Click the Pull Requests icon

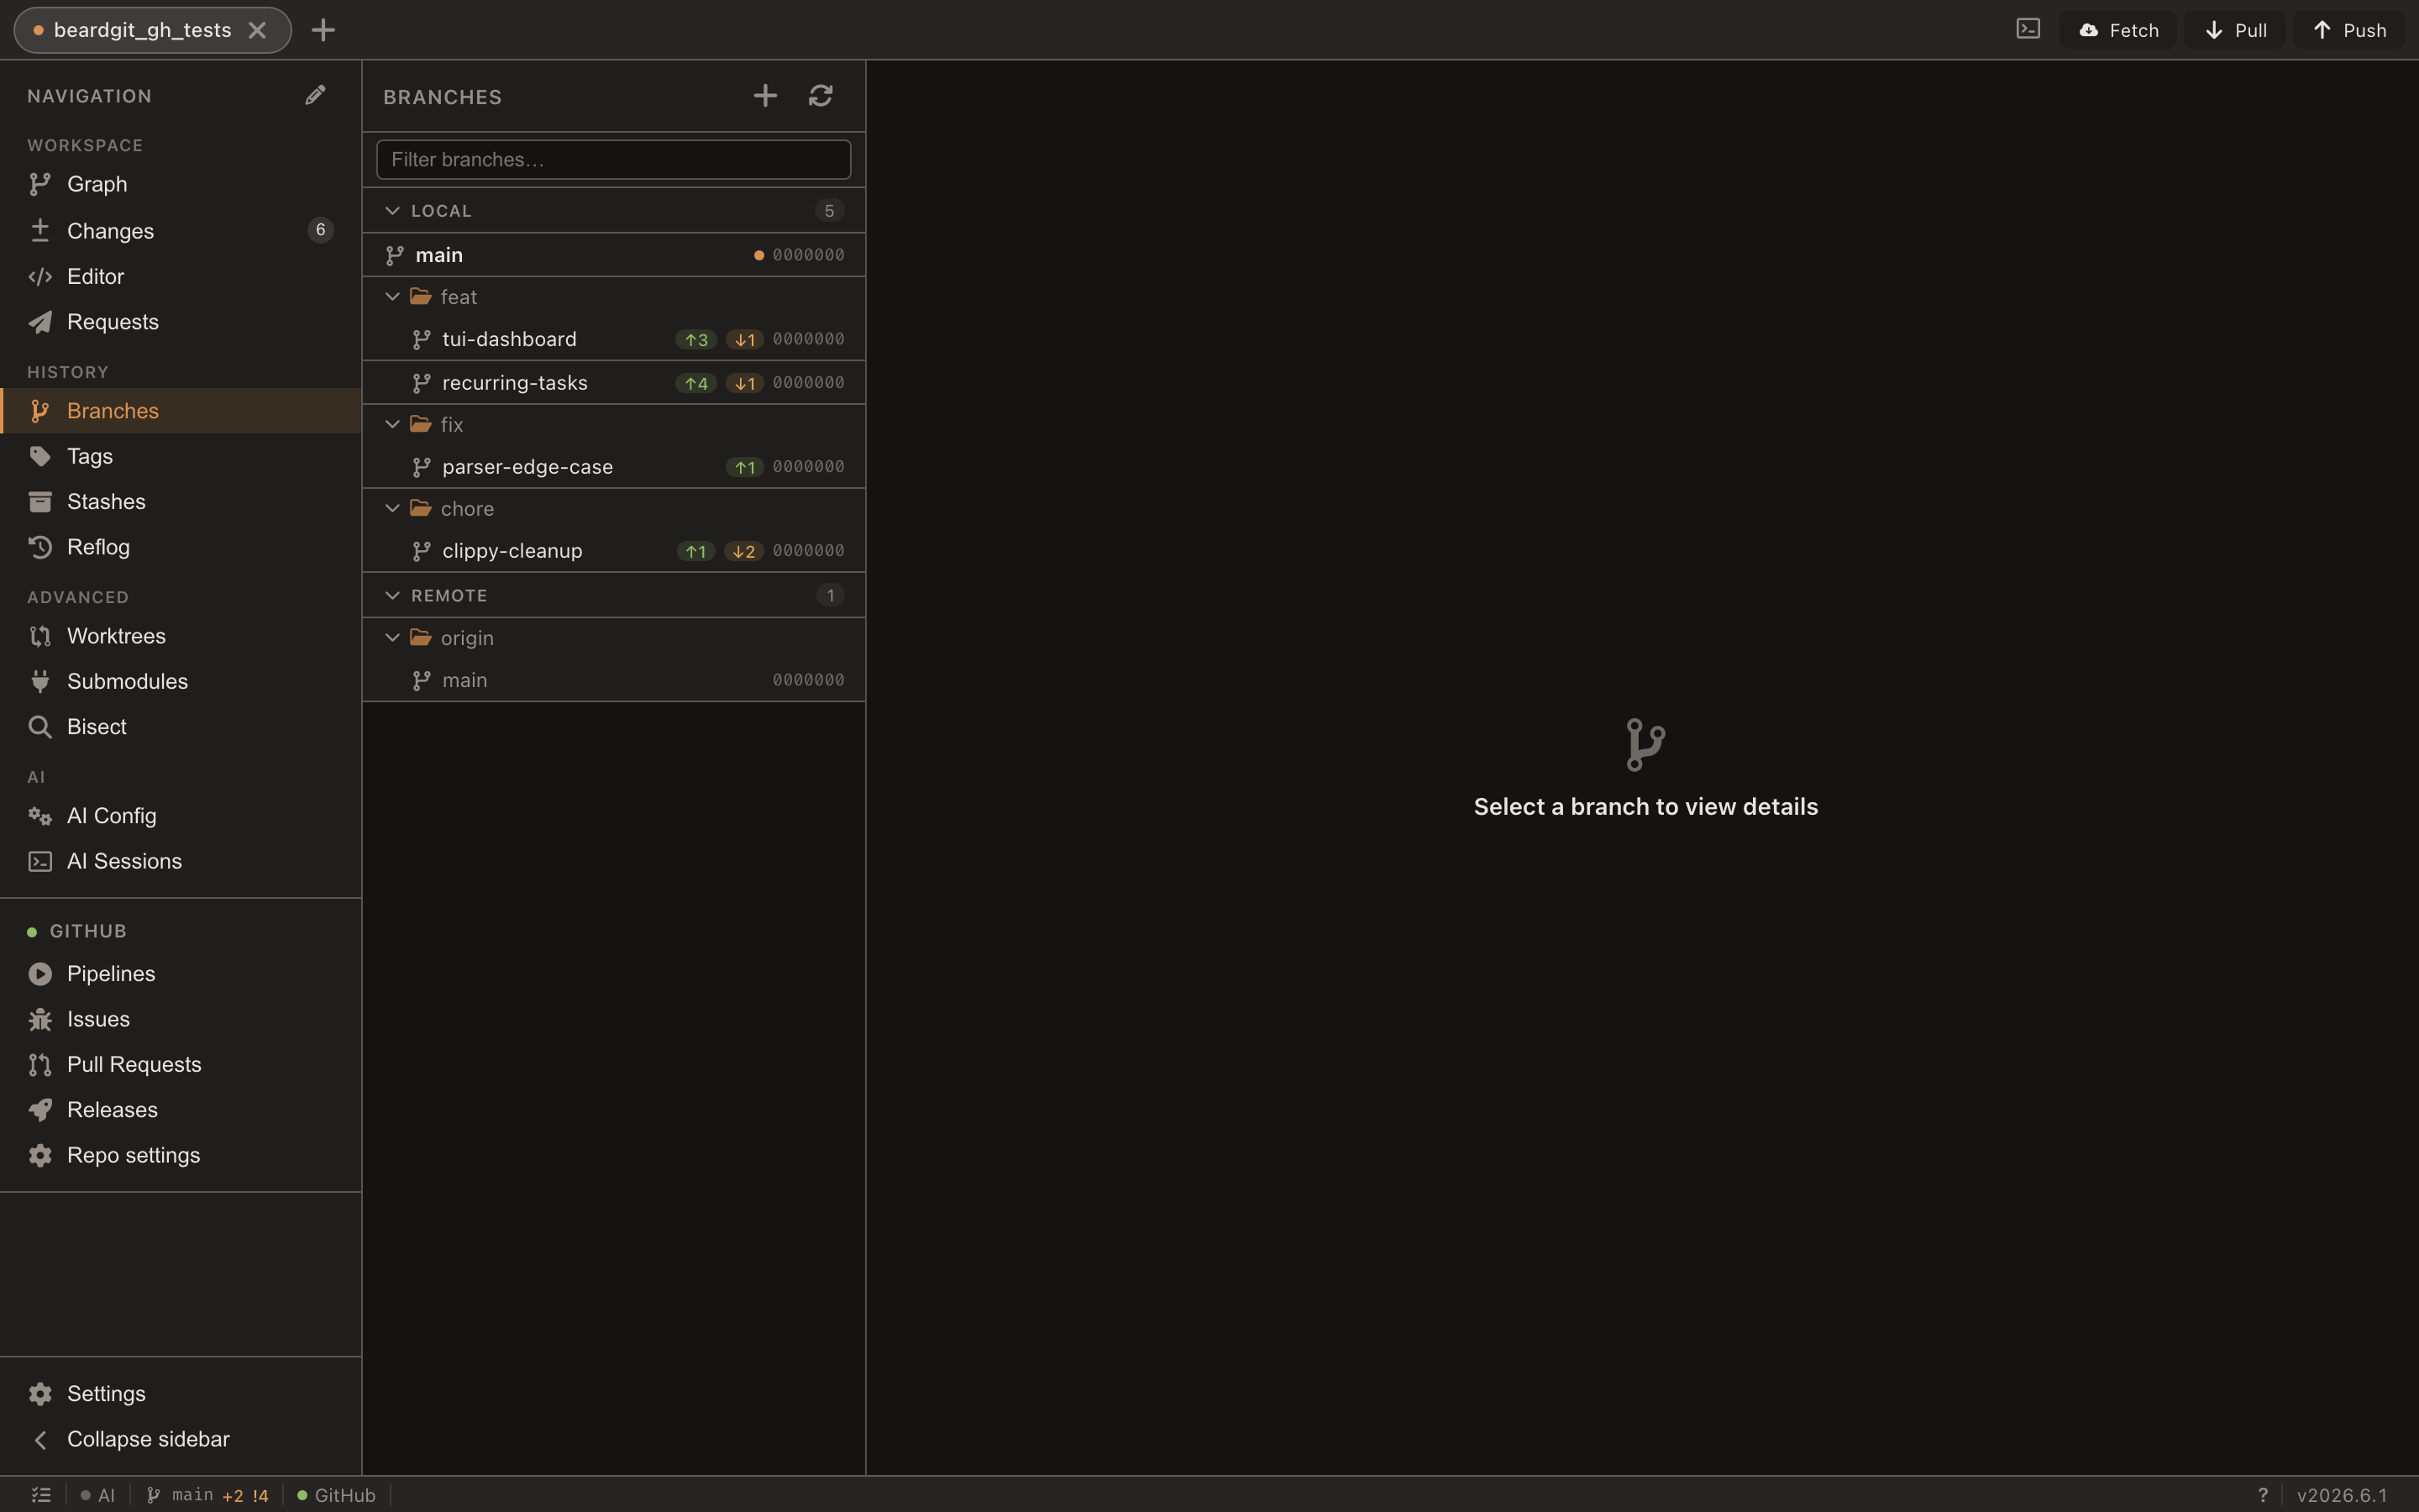tap(40, 1065)
